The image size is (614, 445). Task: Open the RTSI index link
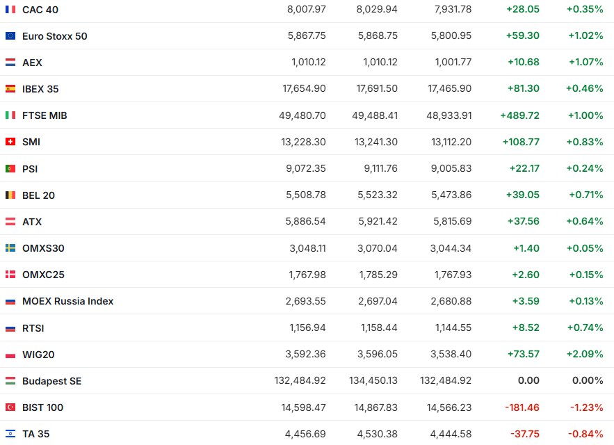(33, 328)
